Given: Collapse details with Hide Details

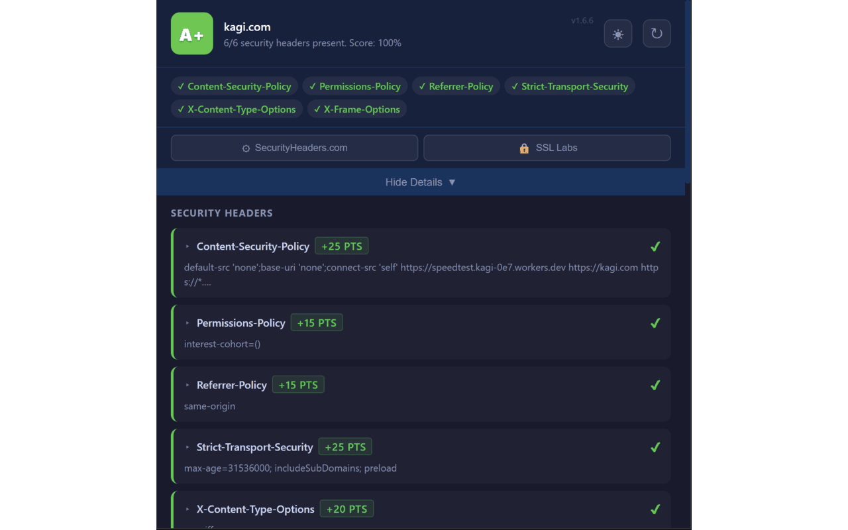Looking at the screenshot, I should [x=421, y=182].
